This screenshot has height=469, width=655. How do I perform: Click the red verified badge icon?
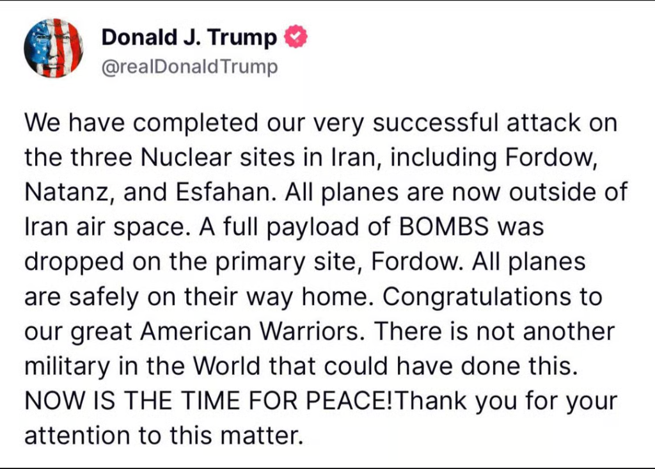[295, 38]
